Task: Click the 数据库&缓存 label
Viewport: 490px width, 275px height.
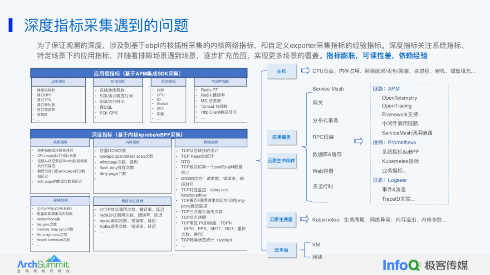Action: tap(327, 154)
